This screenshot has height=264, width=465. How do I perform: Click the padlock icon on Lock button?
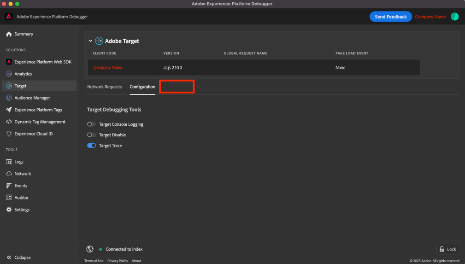pyautogui.click(x=442, y=249)
